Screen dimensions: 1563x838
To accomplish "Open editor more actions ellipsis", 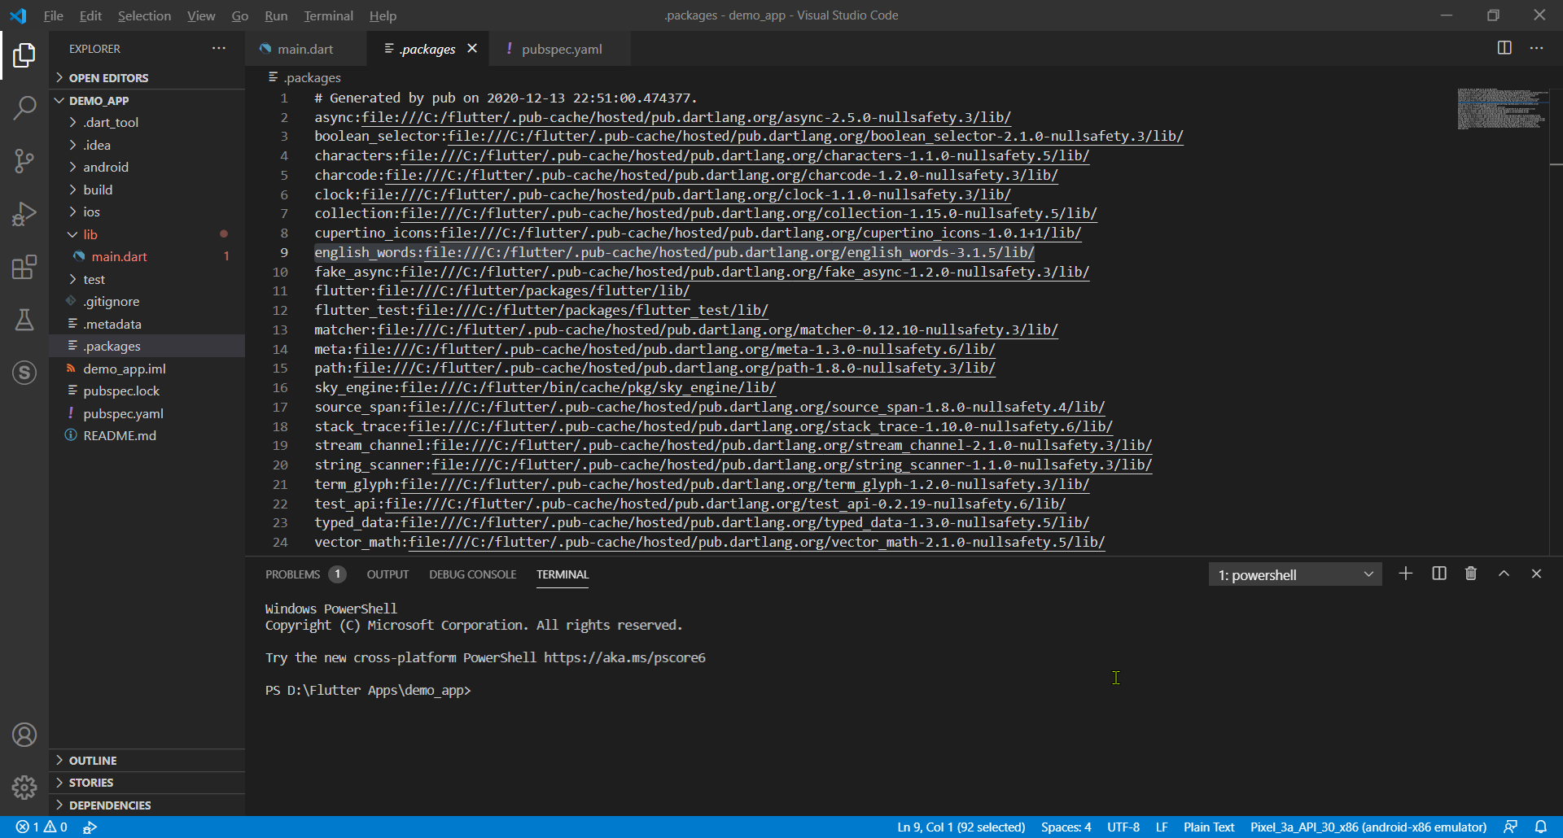I will click(x=1536, y=48).
